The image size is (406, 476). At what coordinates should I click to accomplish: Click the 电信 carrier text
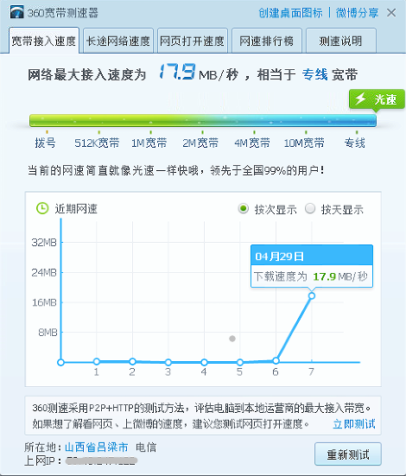click(146, 447)
